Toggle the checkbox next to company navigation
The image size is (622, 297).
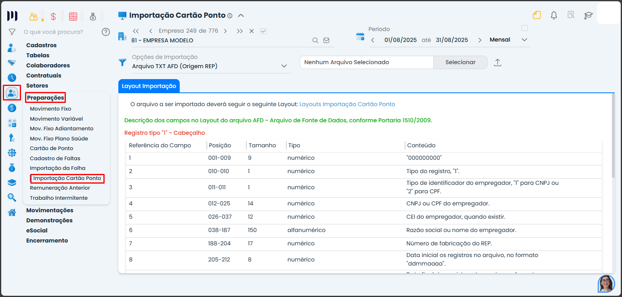pos(263,31)
